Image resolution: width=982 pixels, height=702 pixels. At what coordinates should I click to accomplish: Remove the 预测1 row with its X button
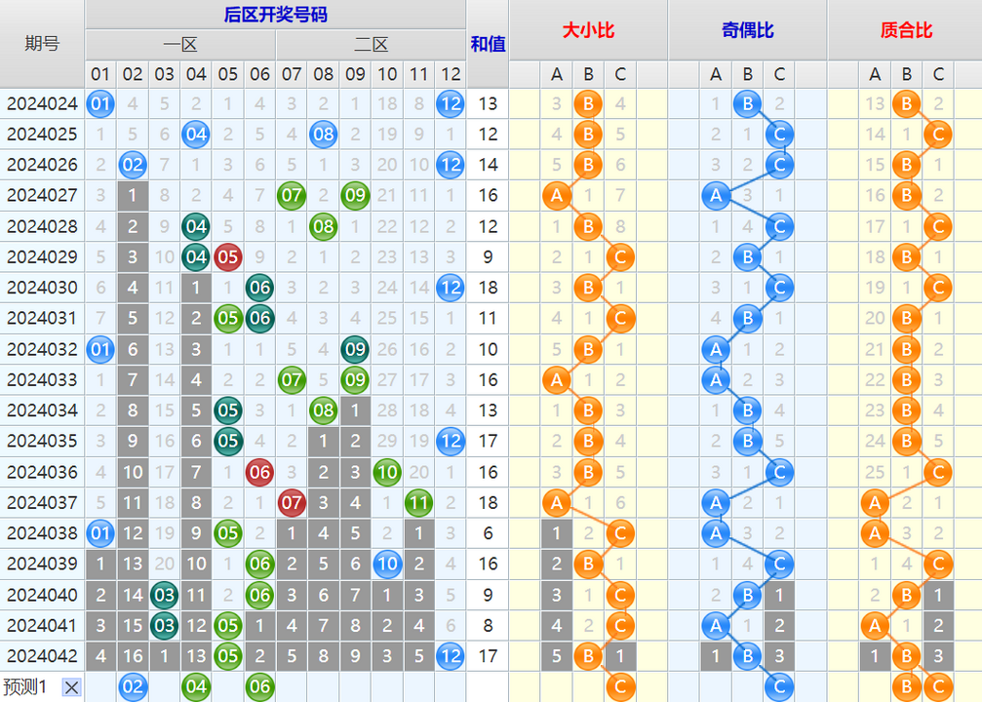click(x=71, y=687)
